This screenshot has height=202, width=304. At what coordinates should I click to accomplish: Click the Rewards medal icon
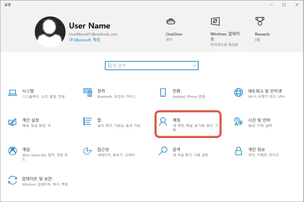[260, 21]
